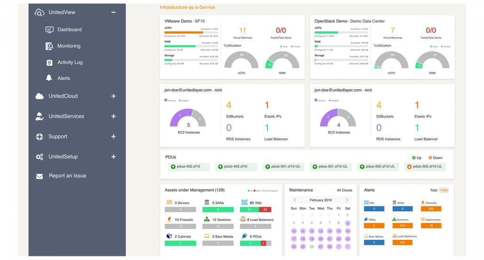
Task: Click the Infrastructure-as-a-Service heading link
Action: click(x=187, y=7)
